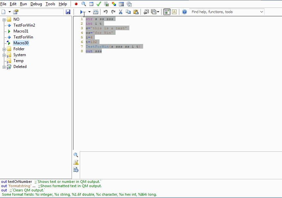This screenshot has height=198, width=282.
Task: Open the table-style dialog editor icon
Action: tap(91, 4)
